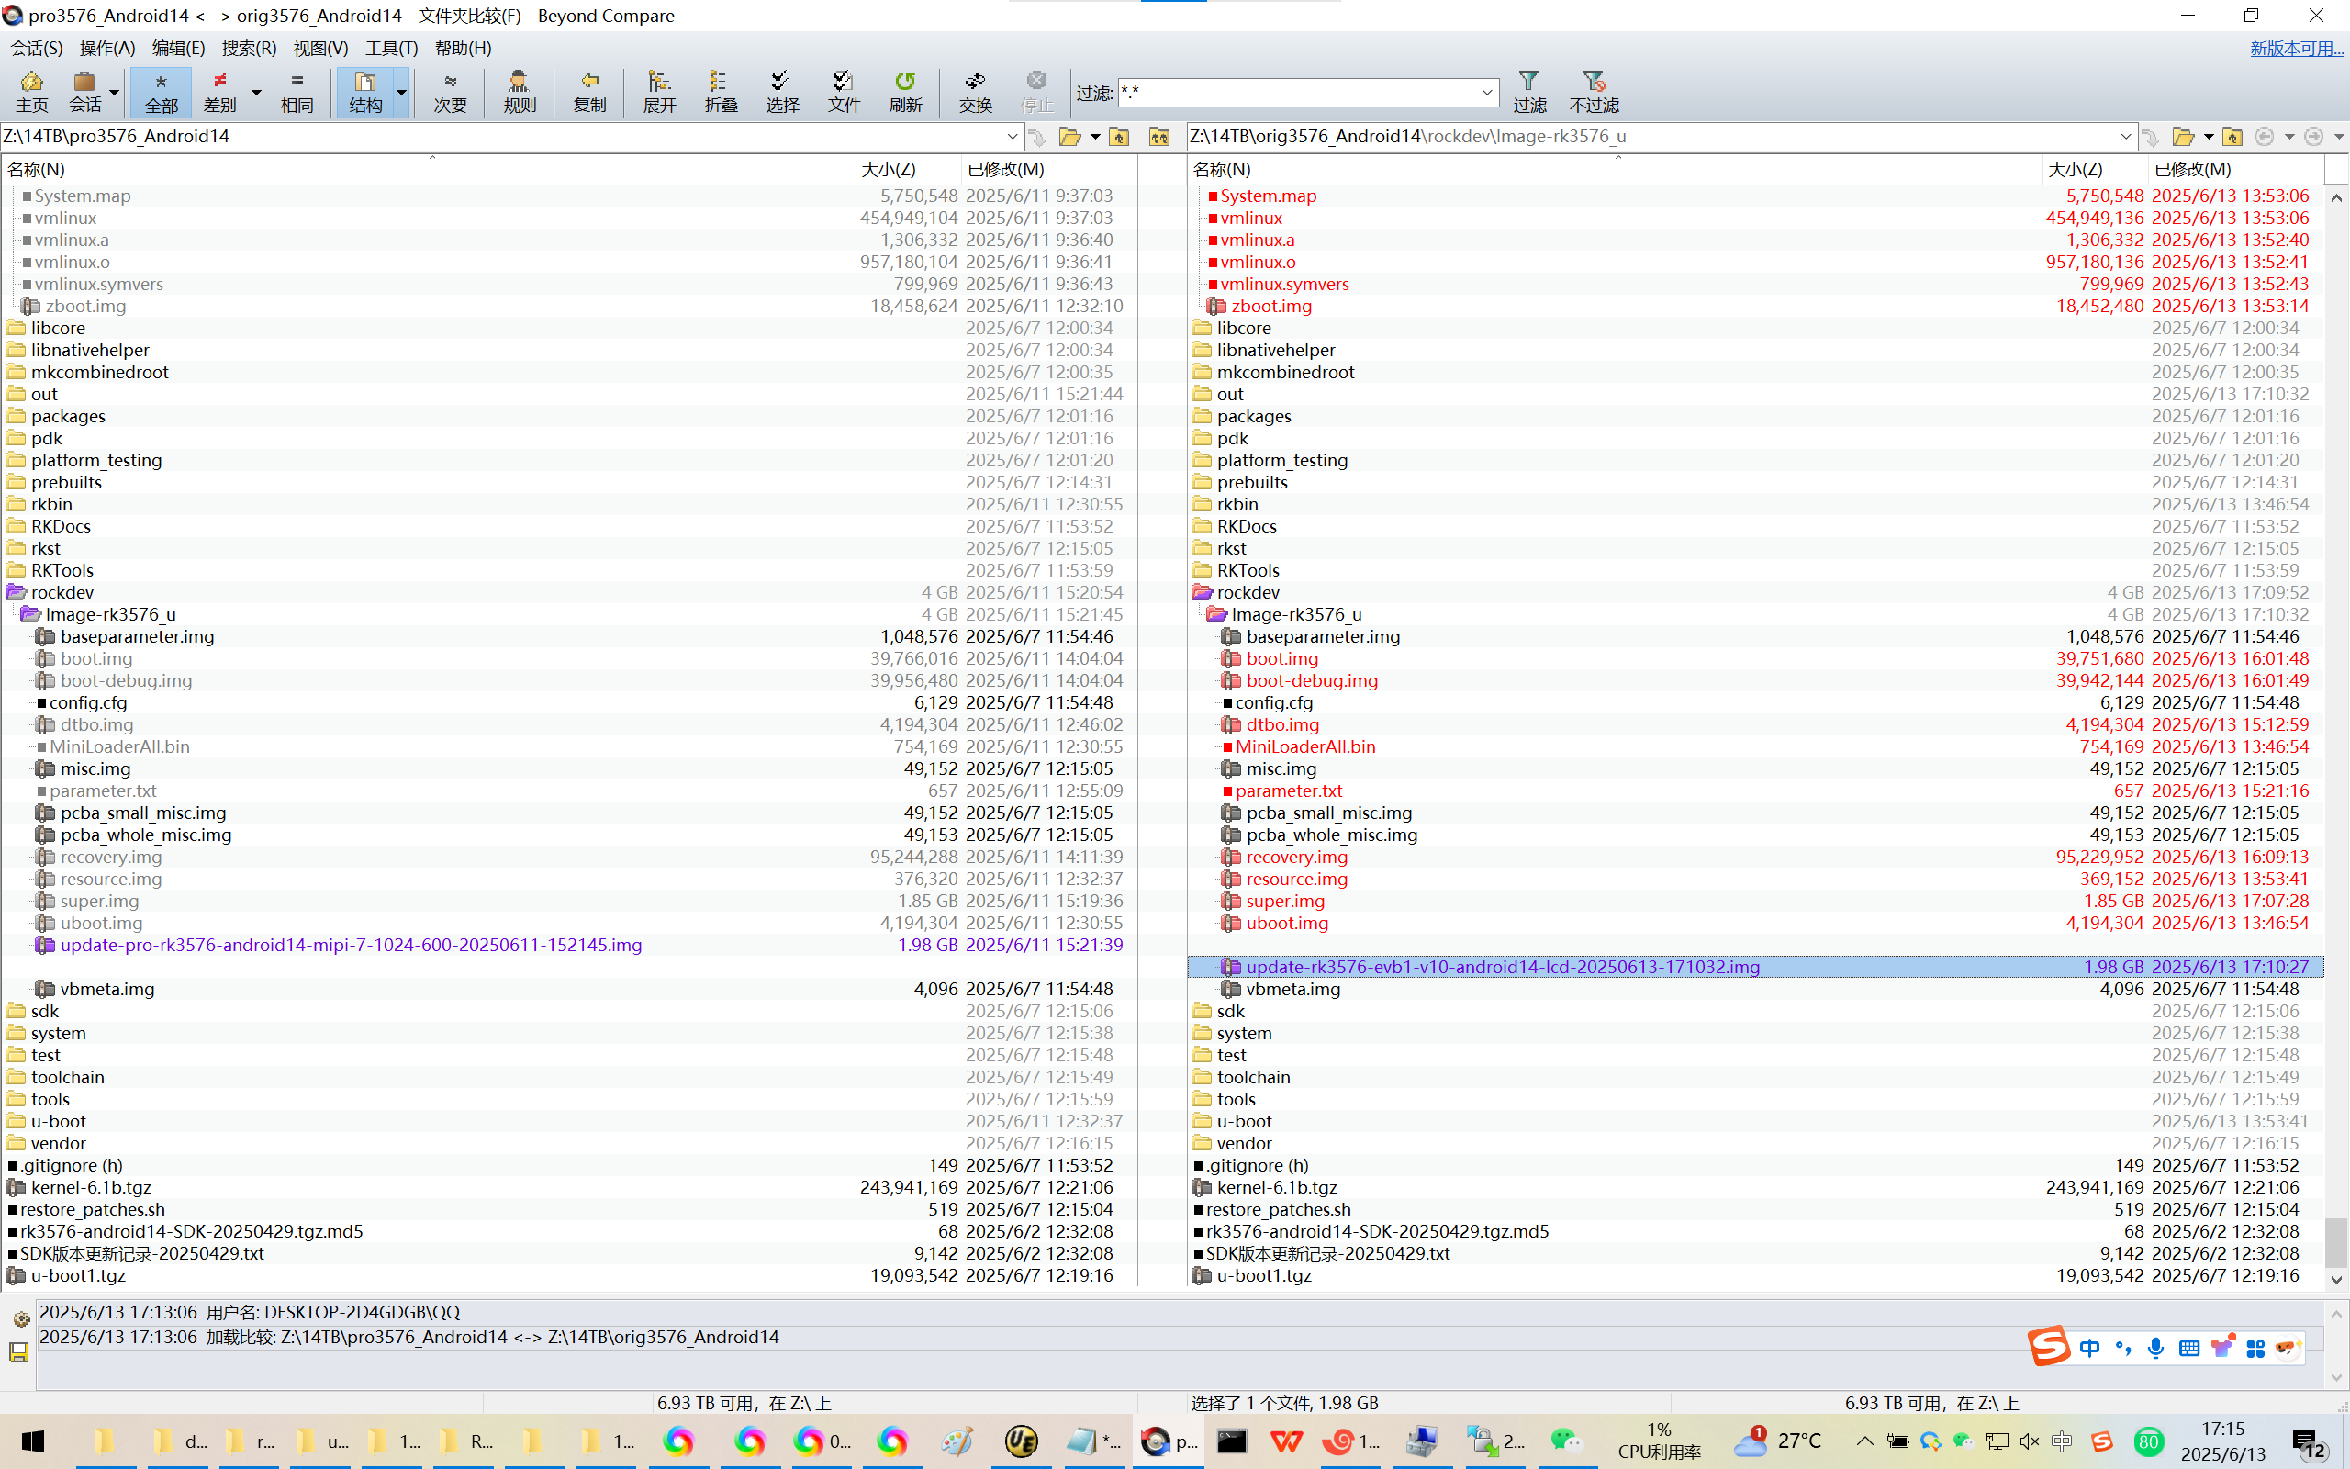The image size is (2350, 1469).
Task: Toggle the Show Same (相同) filter
Action: point(297,91)
